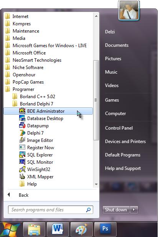This screenshot has width=158, height=237.
Task: Launch SQL Explorer icon
Action: (22, 155)
